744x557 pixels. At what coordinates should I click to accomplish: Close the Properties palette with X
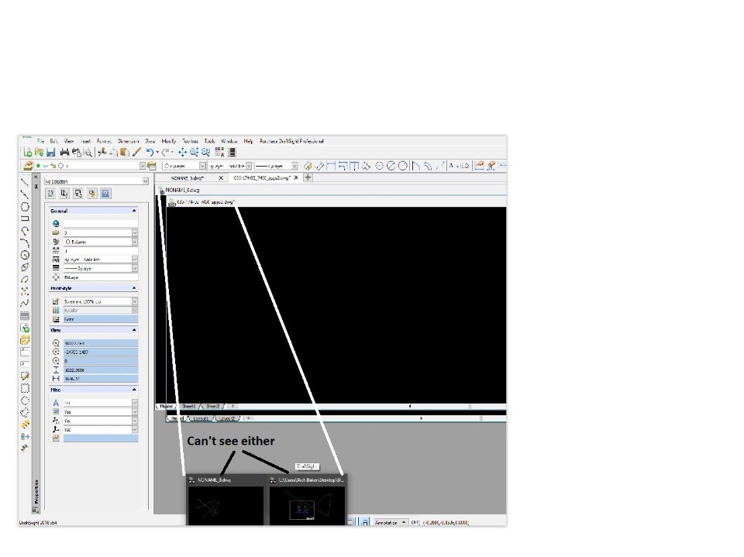click(36, 177)
